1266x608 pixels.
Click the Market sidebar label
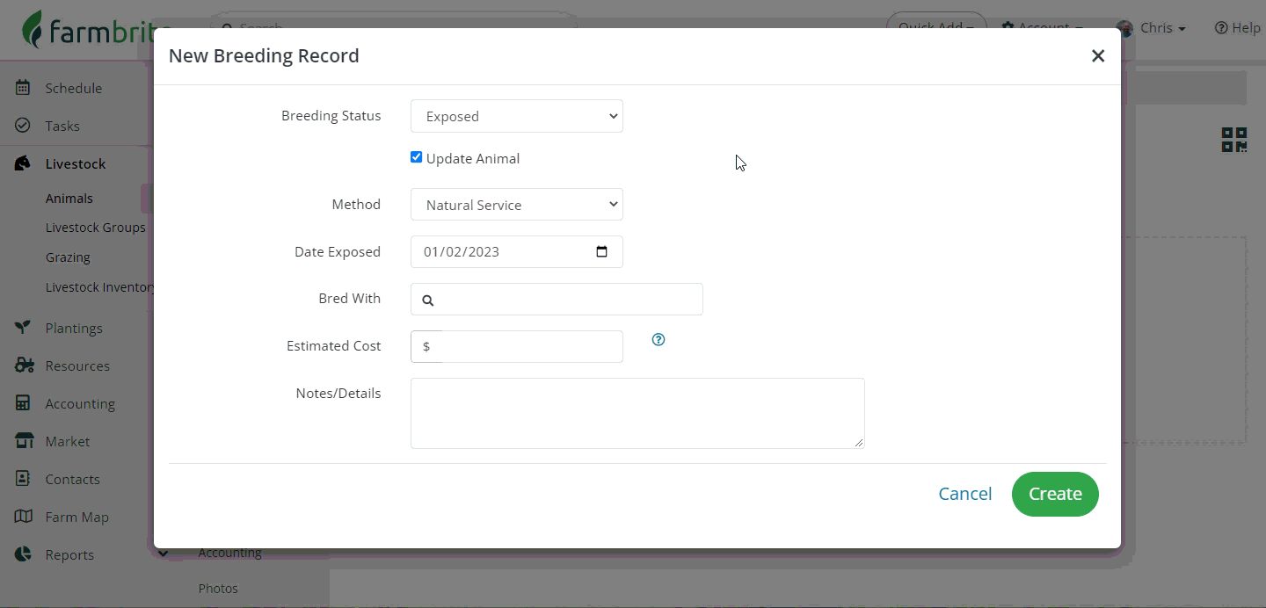tap(68, 441)
